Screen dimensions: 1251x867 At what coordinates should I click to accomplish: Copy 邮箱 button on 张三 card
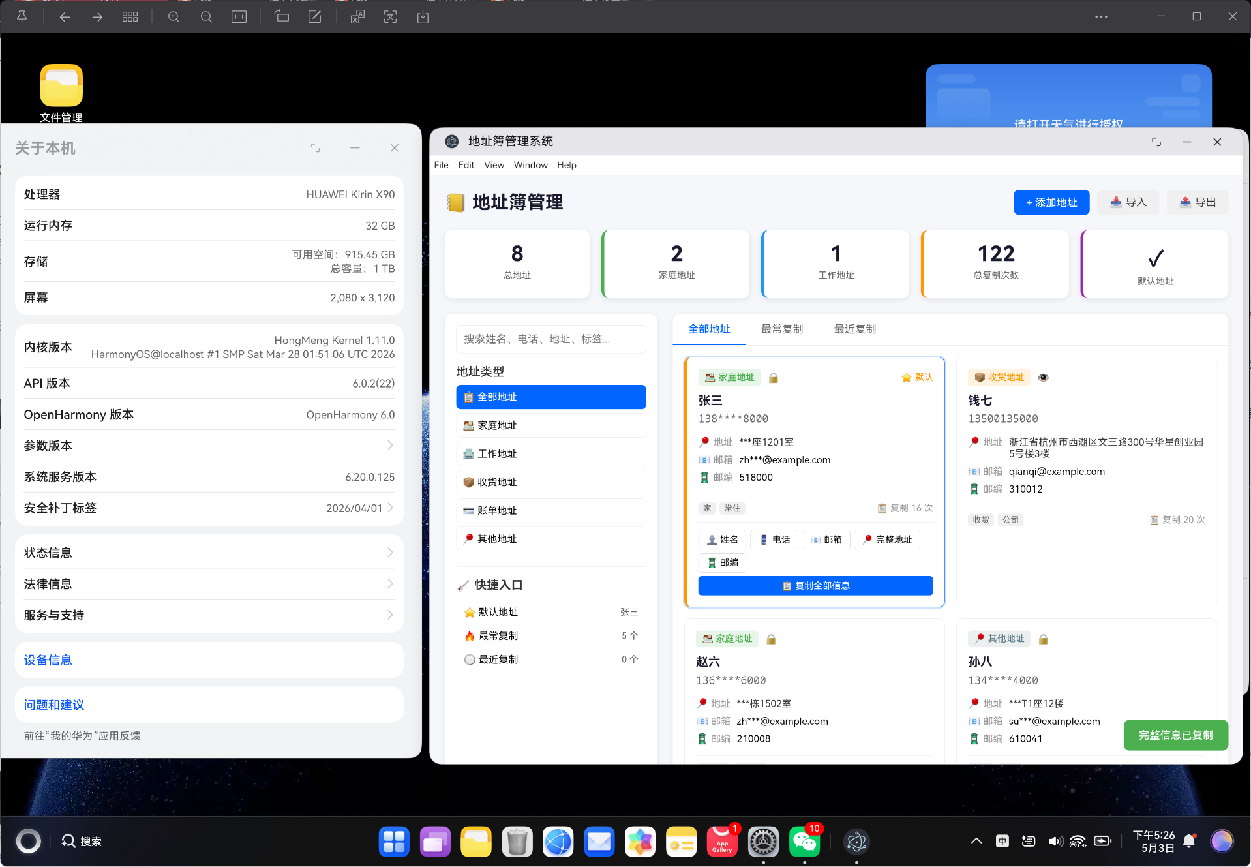tap(826, 540)
